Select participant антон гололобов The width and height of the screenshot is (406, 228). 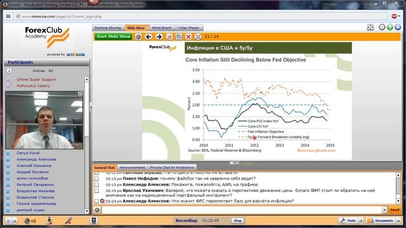coord(32,178)
